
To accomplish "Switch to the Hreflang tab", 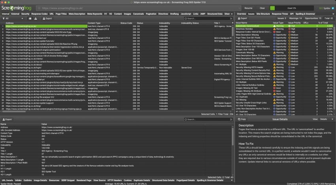I will [174, 14].
